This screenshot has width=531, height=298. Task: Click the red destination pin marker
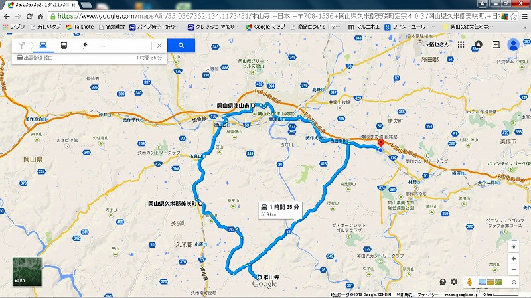(380, 143)
